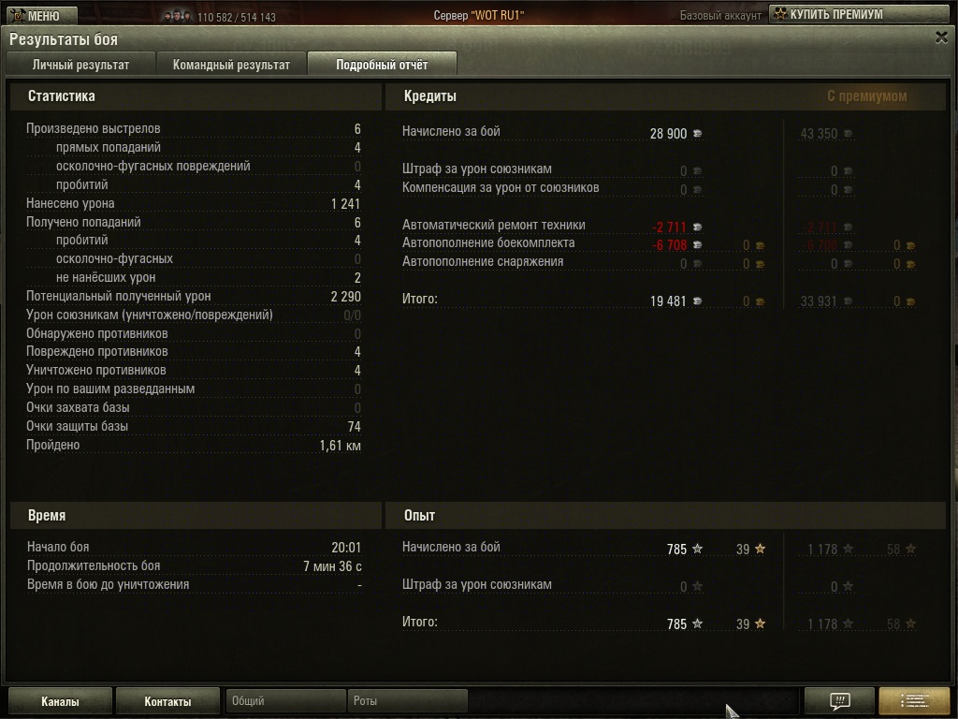Click the Продолжительность боя 7 мин 36 с
Screen dimensions: 958x719
point(332,566)
